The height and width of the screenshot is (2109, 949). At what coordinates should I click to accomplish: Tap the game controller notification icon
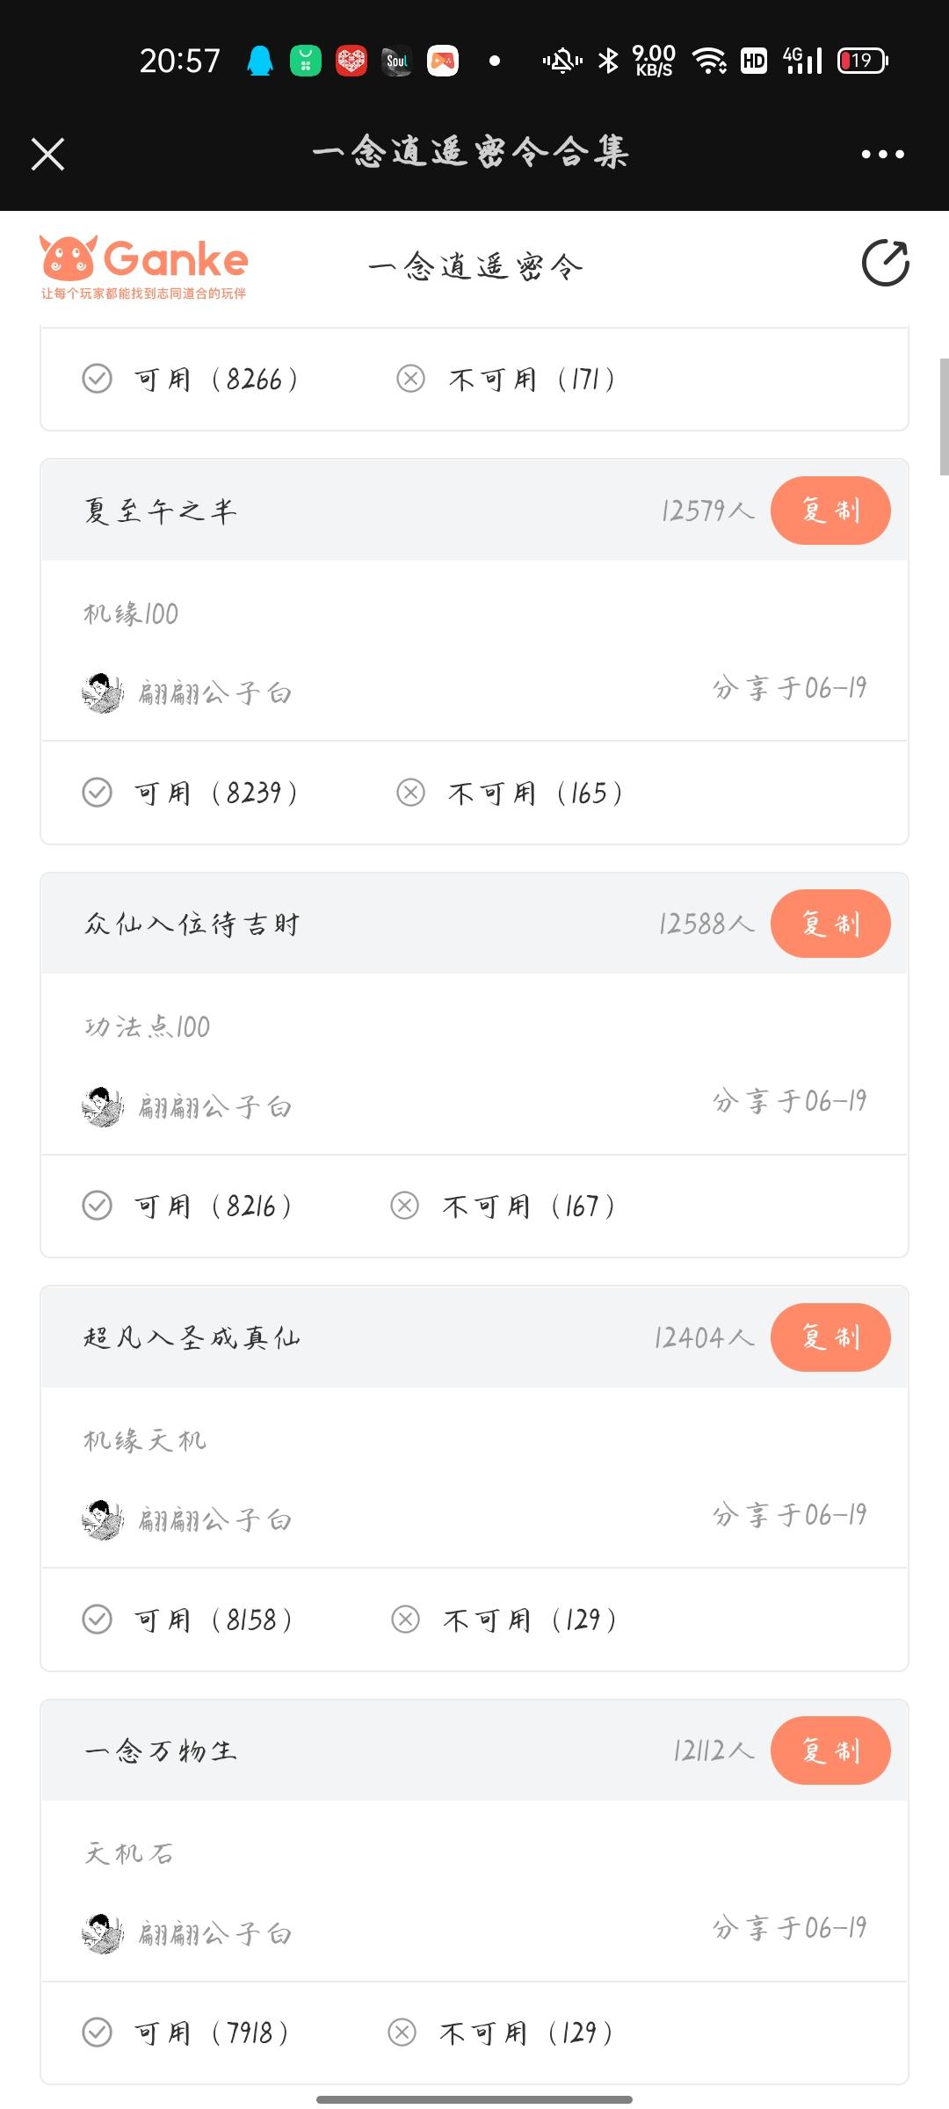443,61
